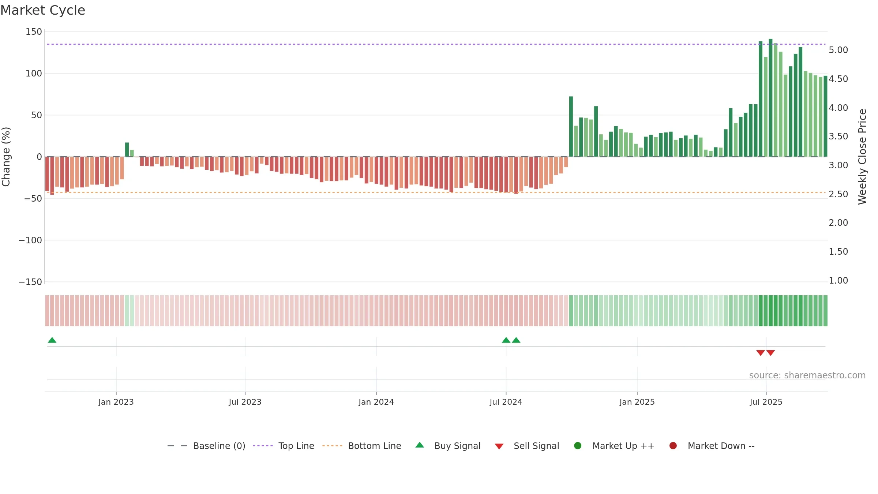Viewport: 878px width, 494px height.
Task: Click the 1.00 tick on the price axis
Action: click(838, 281)
